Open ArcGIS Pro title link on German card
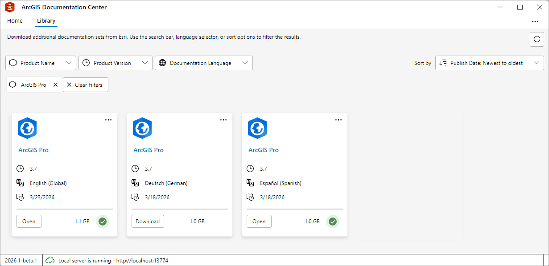Image resolution: width=549 pixels, height=266 pixels. tap(149, 150)
